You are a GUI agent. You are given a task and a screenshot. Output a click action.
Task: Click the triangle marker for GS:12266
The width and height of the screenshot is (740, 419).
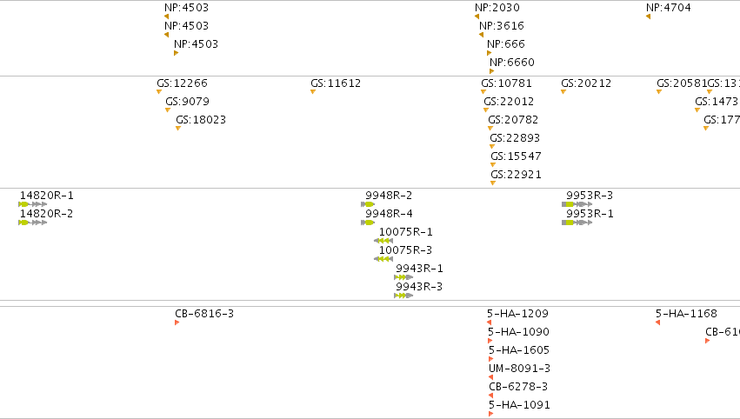pyautogui.click(x=159, y=92)
